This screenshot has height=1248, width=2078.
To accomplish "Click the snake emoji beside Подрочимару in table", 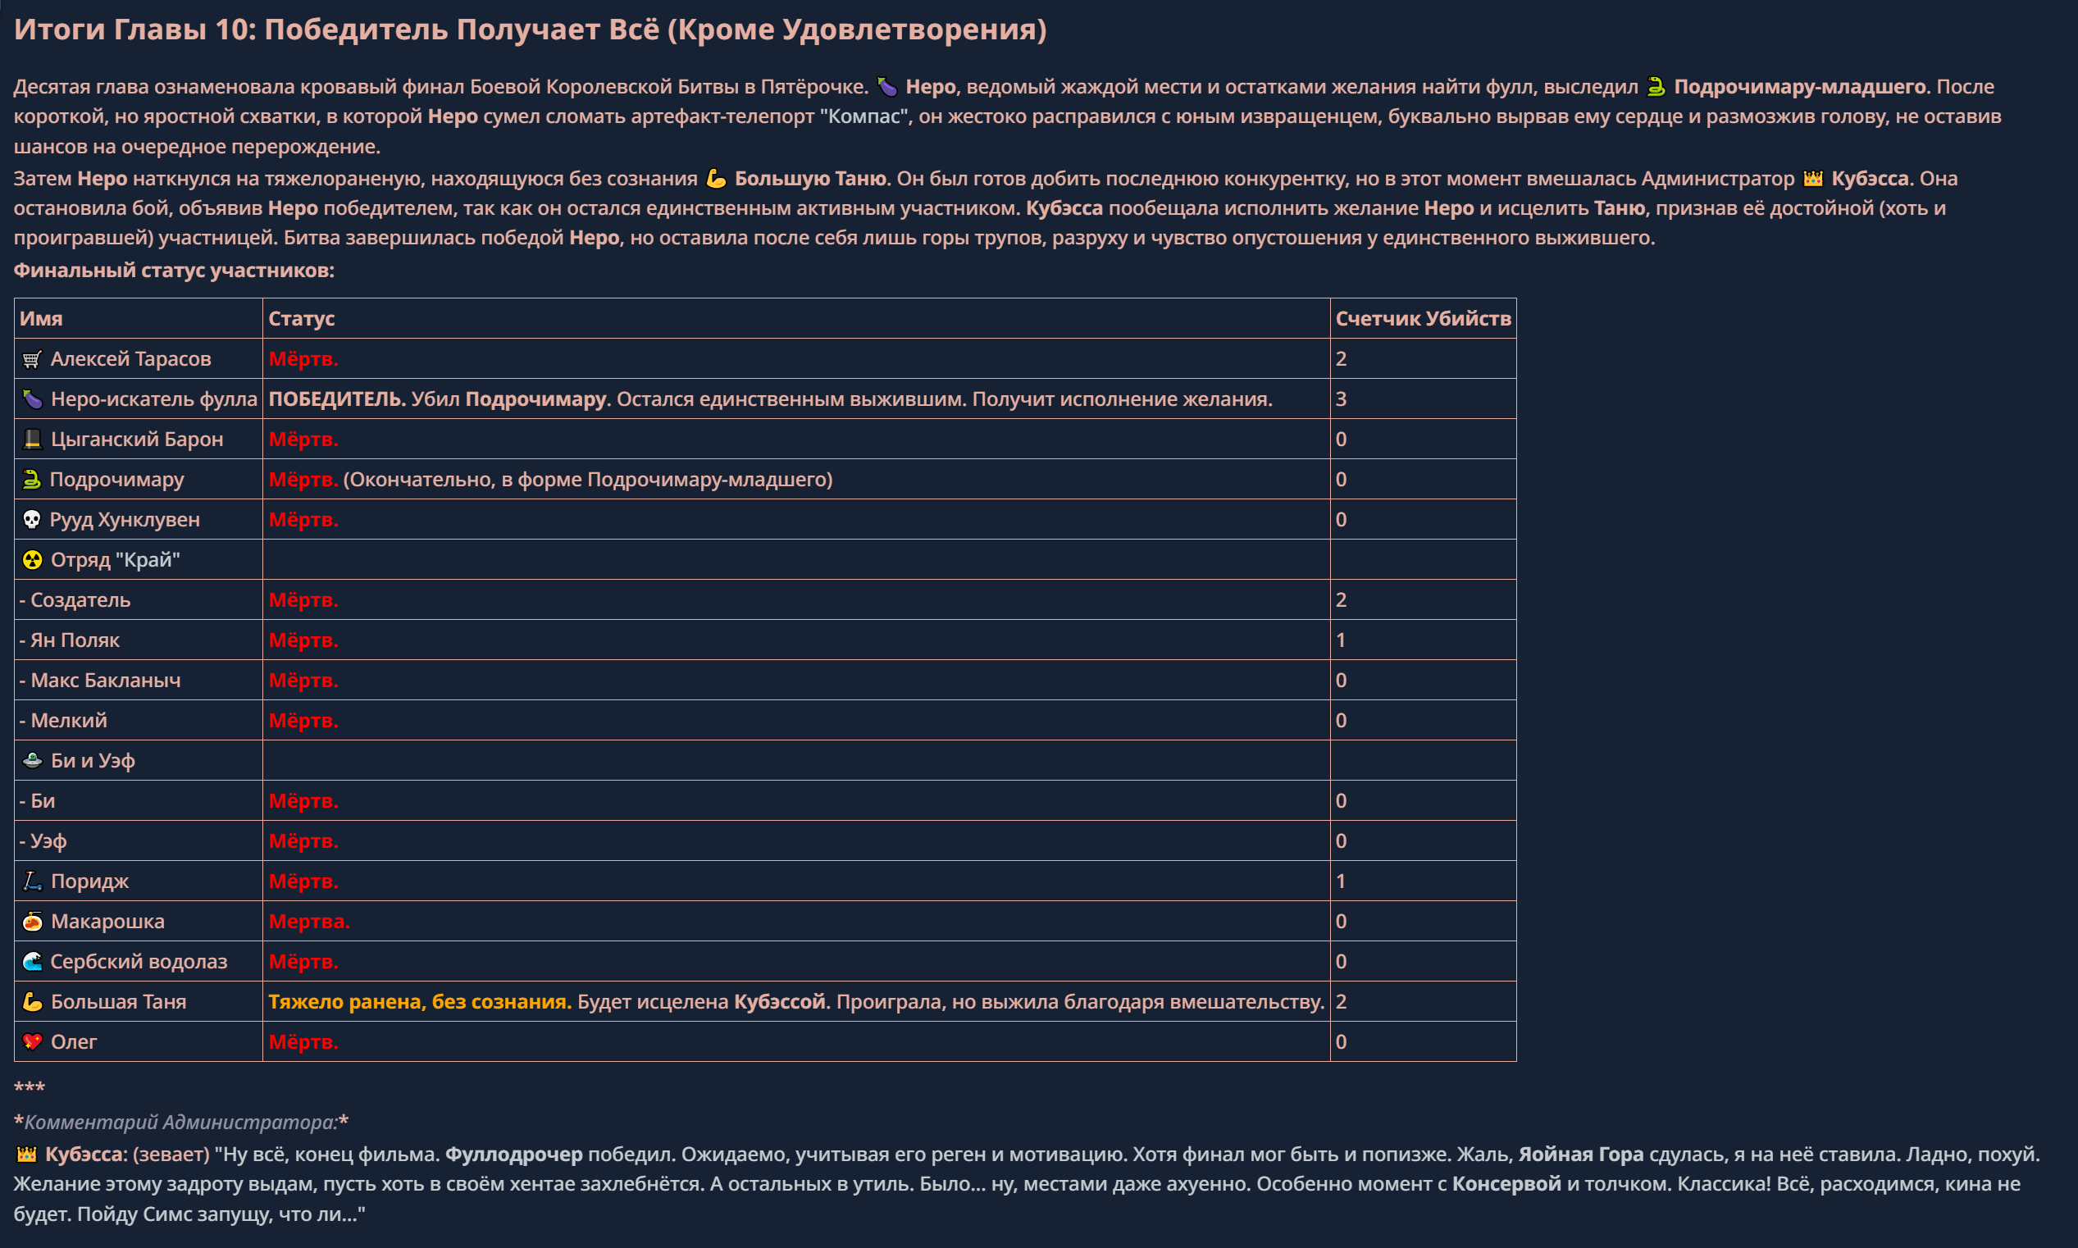I will (31, 481).
